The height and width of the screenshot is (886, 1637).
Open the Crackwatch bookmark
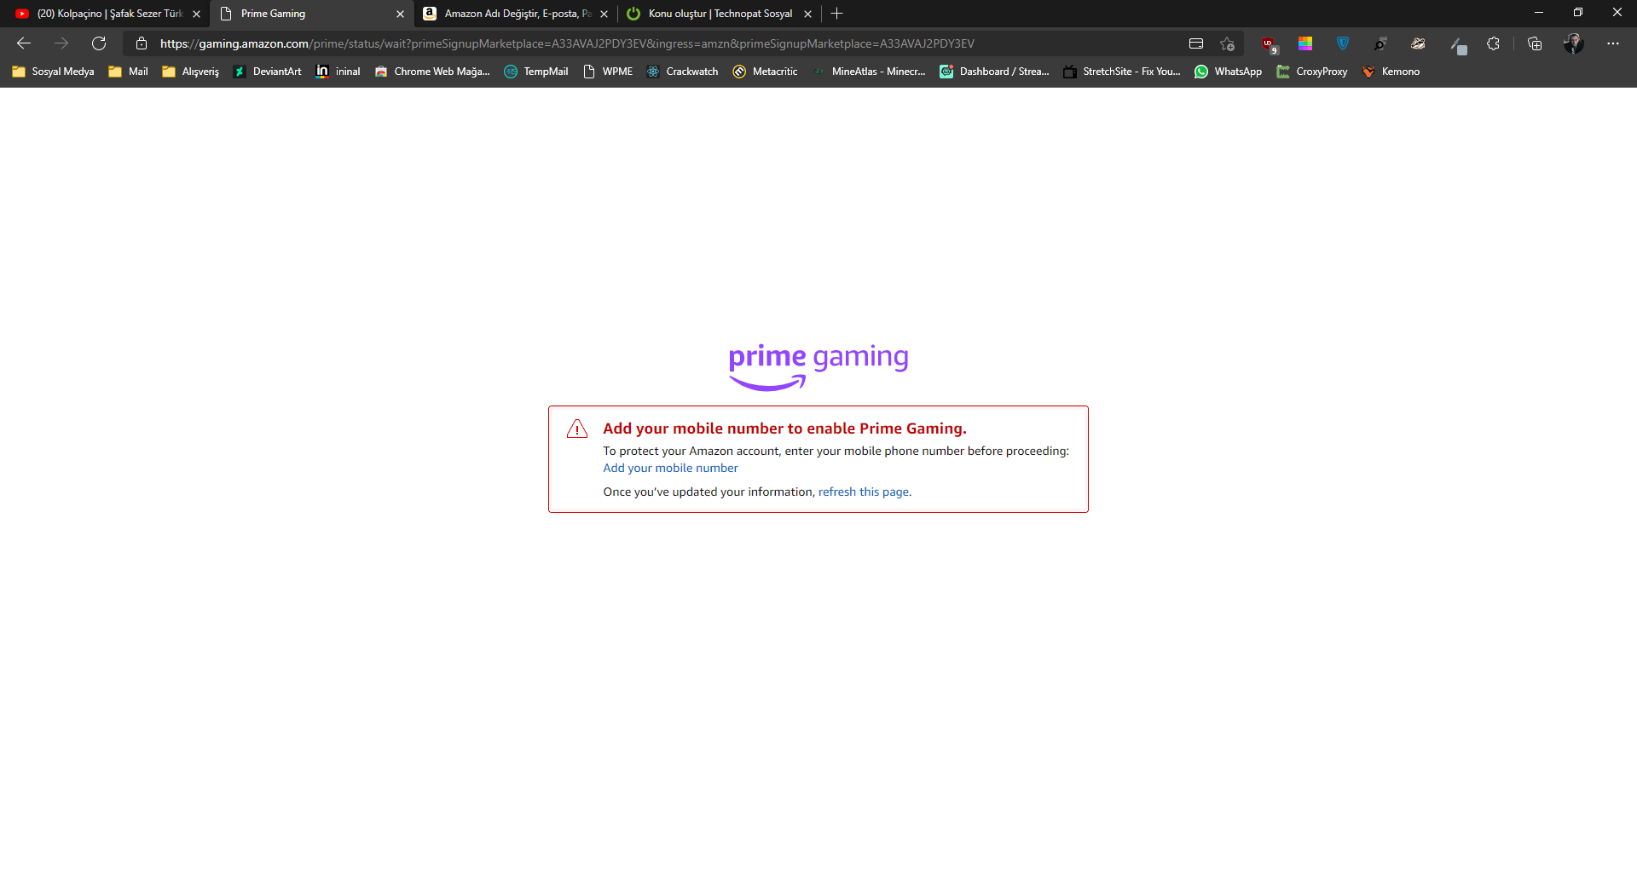[682, 72]
